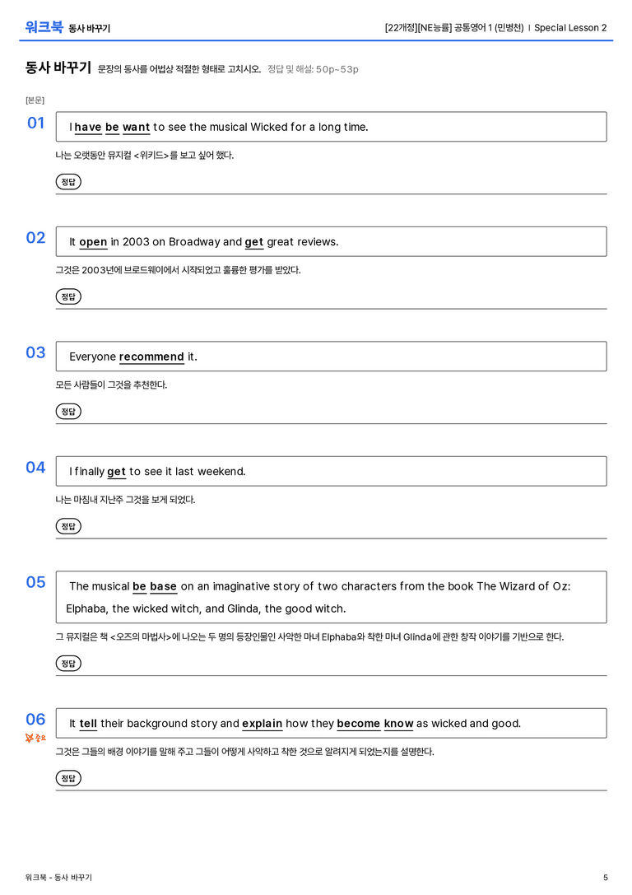Click the 동사 바꾸기 section title

(58, 68)
